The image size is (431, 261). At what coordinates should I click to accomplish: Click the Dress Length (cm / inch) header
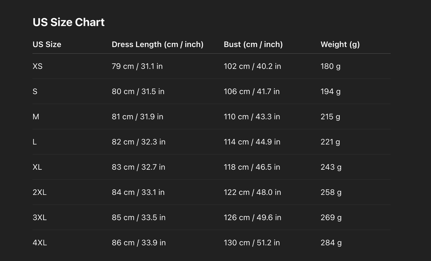pos(157,44)
